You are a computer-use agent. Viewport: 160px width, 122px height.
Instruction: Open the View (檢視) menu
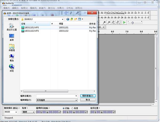pos(24,8)
